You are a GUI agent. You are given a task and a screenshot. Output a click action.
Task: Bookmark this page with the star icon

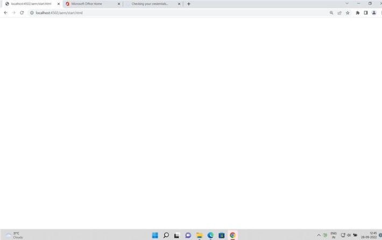[348, 12]
